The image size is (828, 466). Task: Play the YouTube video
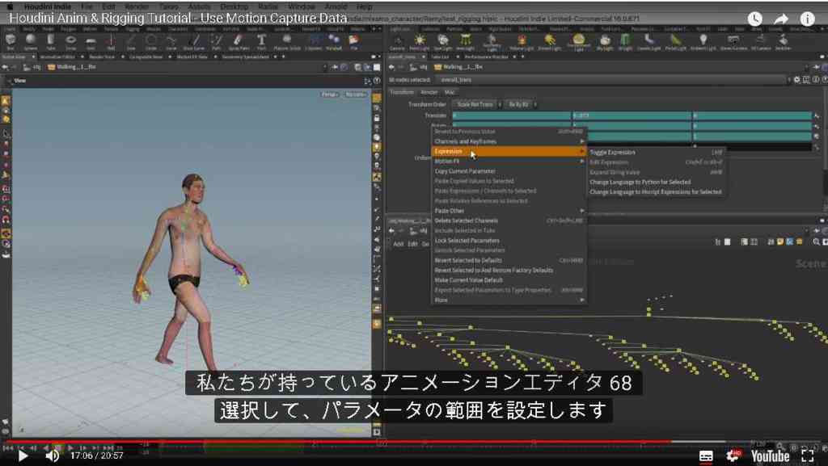click(x=23, y=456)
